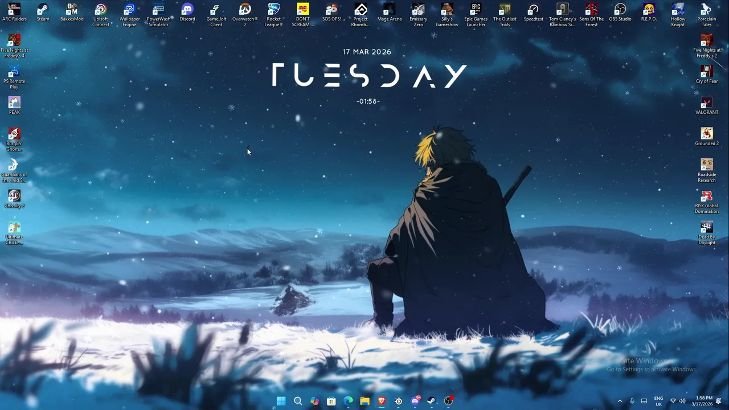Select the Guardians of the Wild icon
The height and width of the screenshot is (410, 729).
(14, 171)
